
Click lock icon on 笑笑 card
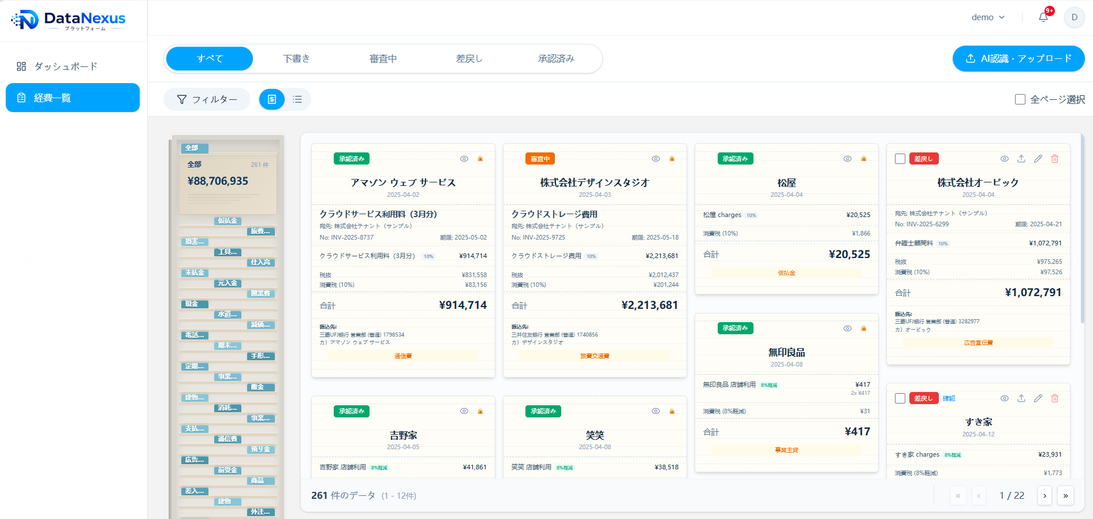coord(672,411)
